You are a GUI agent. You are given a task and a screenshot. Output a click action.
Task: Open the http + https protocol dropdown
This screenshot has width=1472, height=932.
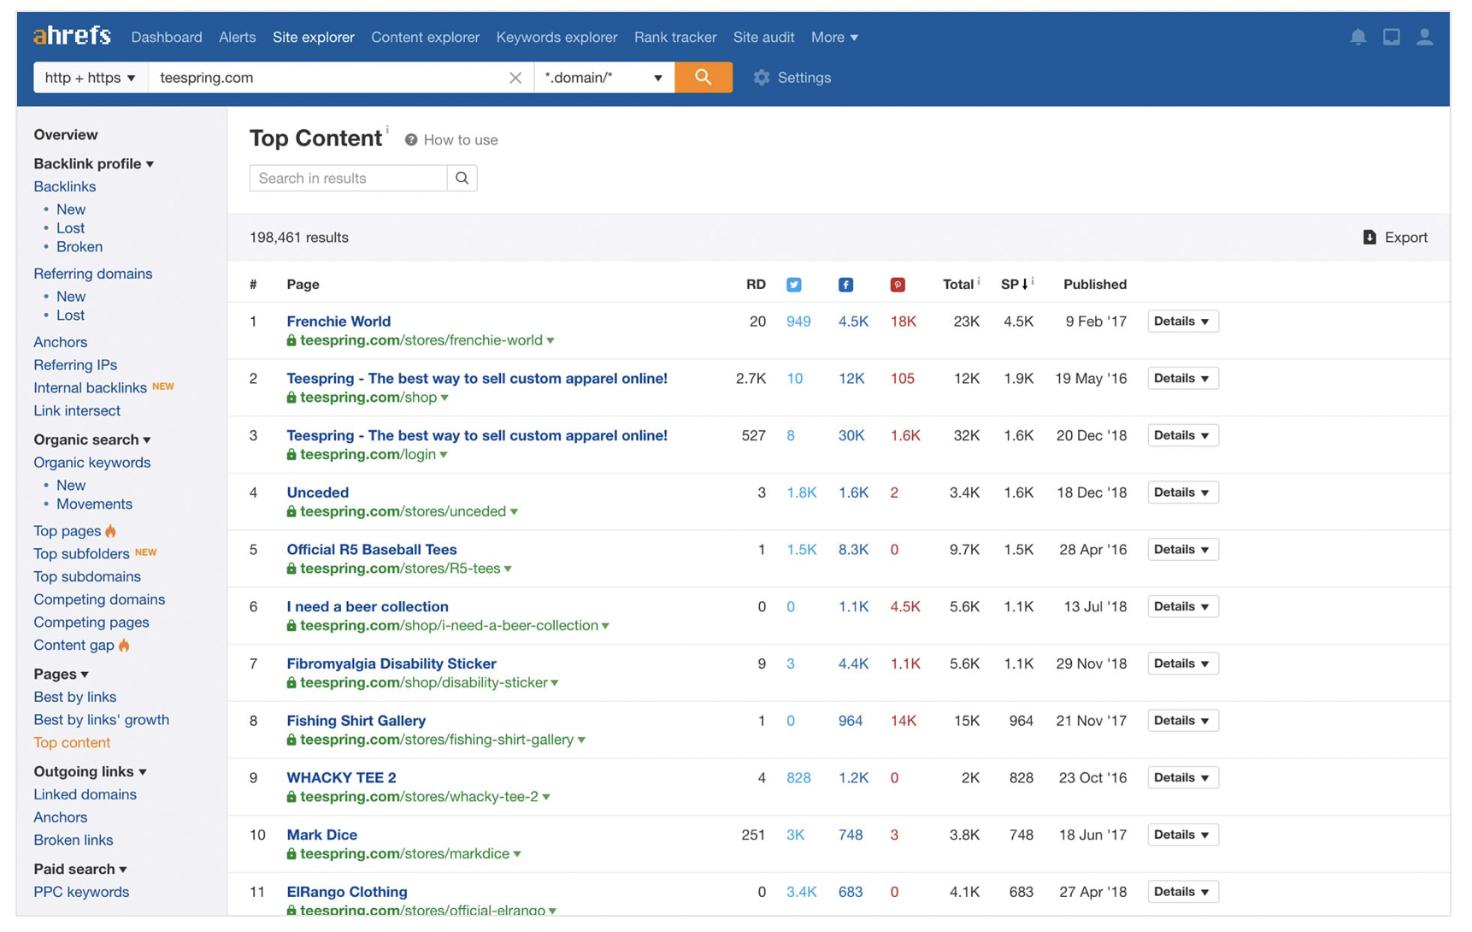pos(90,78)
